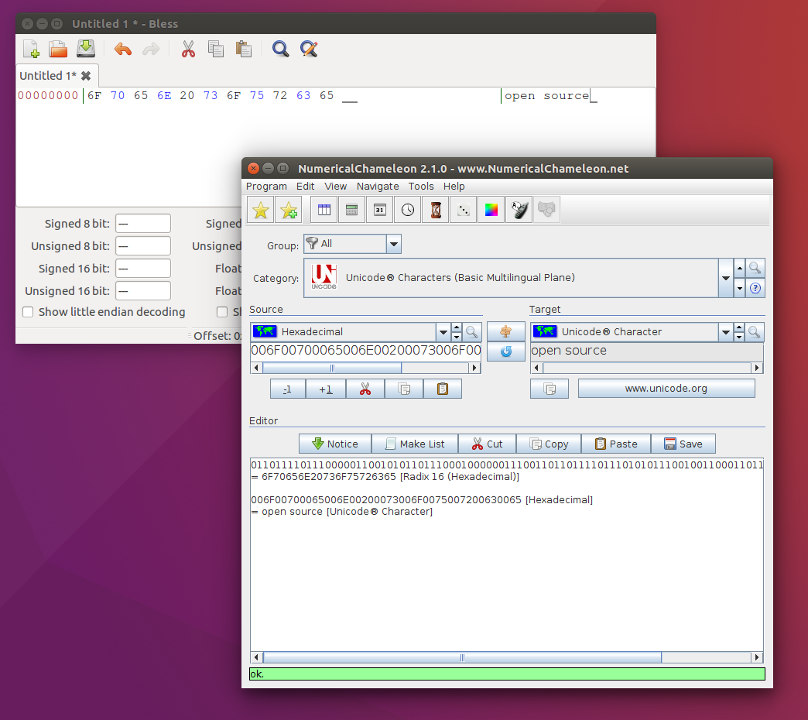Click the Find magnifier icon in Bless

[280, 49]
